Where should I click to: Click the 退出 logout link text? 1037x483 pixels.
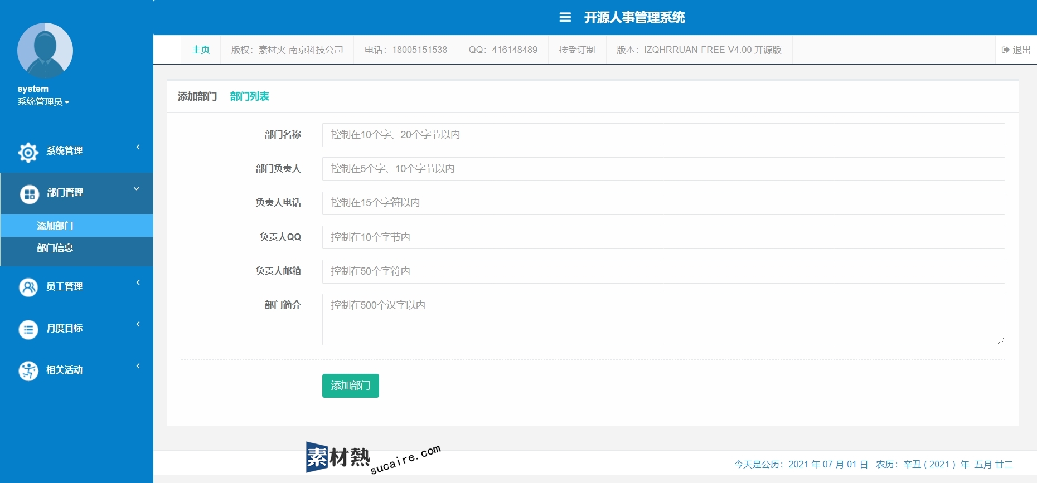[x=1021, y=50]
